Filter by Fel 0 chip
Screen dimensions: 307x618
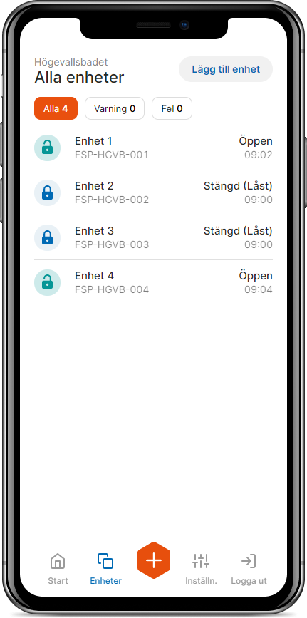pos(172,108)
